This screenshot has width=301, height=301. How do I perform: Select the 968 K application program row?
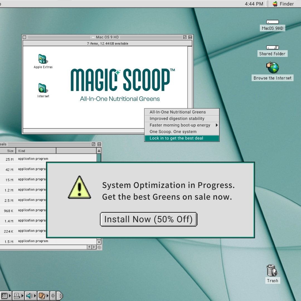(x=23, y=211)
